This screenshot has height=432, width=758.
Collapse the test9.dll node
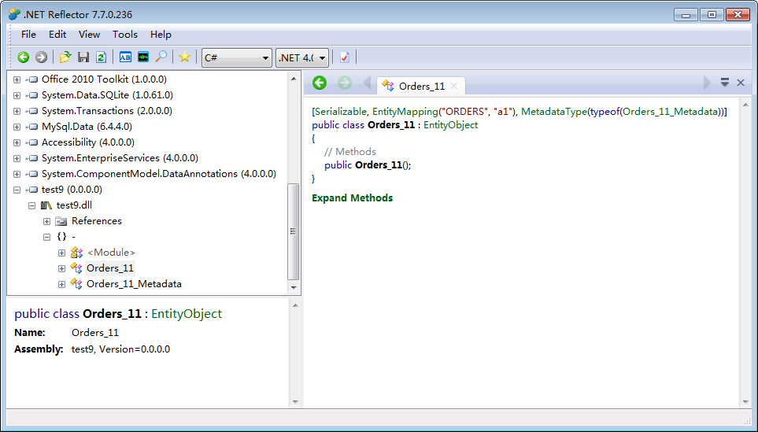[32, 206]
